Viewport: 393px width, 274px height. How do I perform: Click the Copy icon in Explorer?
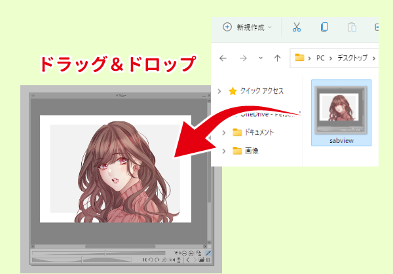click(x=324, y=27)
